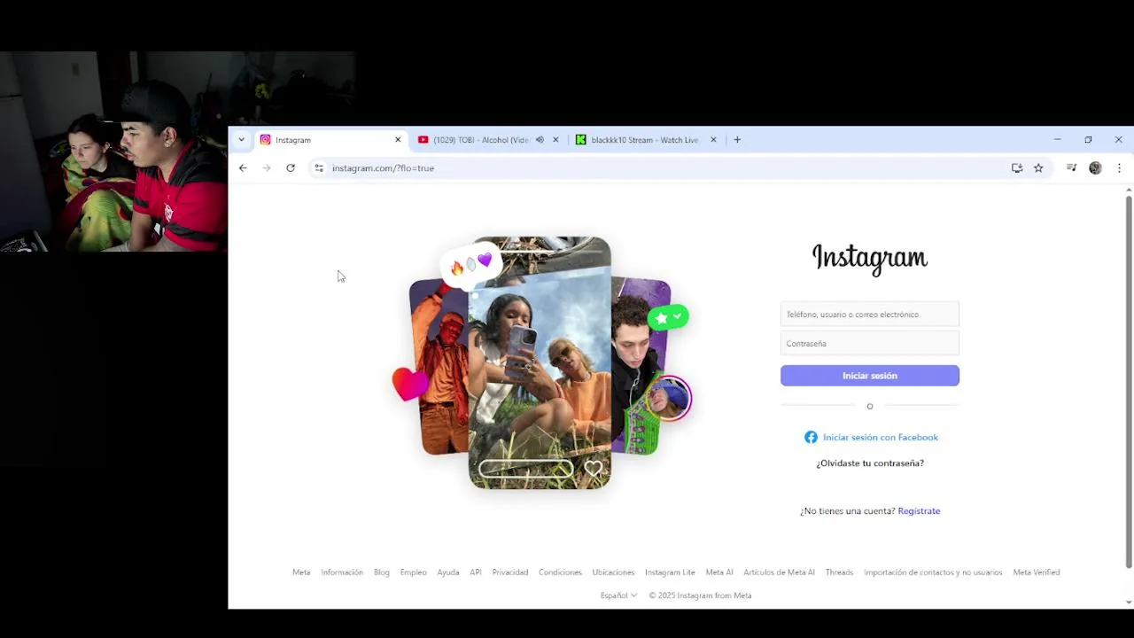The image size is (1134, 638).
Task: Open the API footer link
Action: (x=476, y=572)
